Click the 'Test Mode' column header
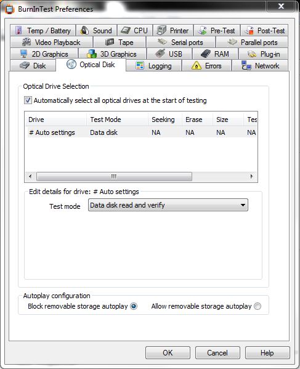 pos(118,120)
